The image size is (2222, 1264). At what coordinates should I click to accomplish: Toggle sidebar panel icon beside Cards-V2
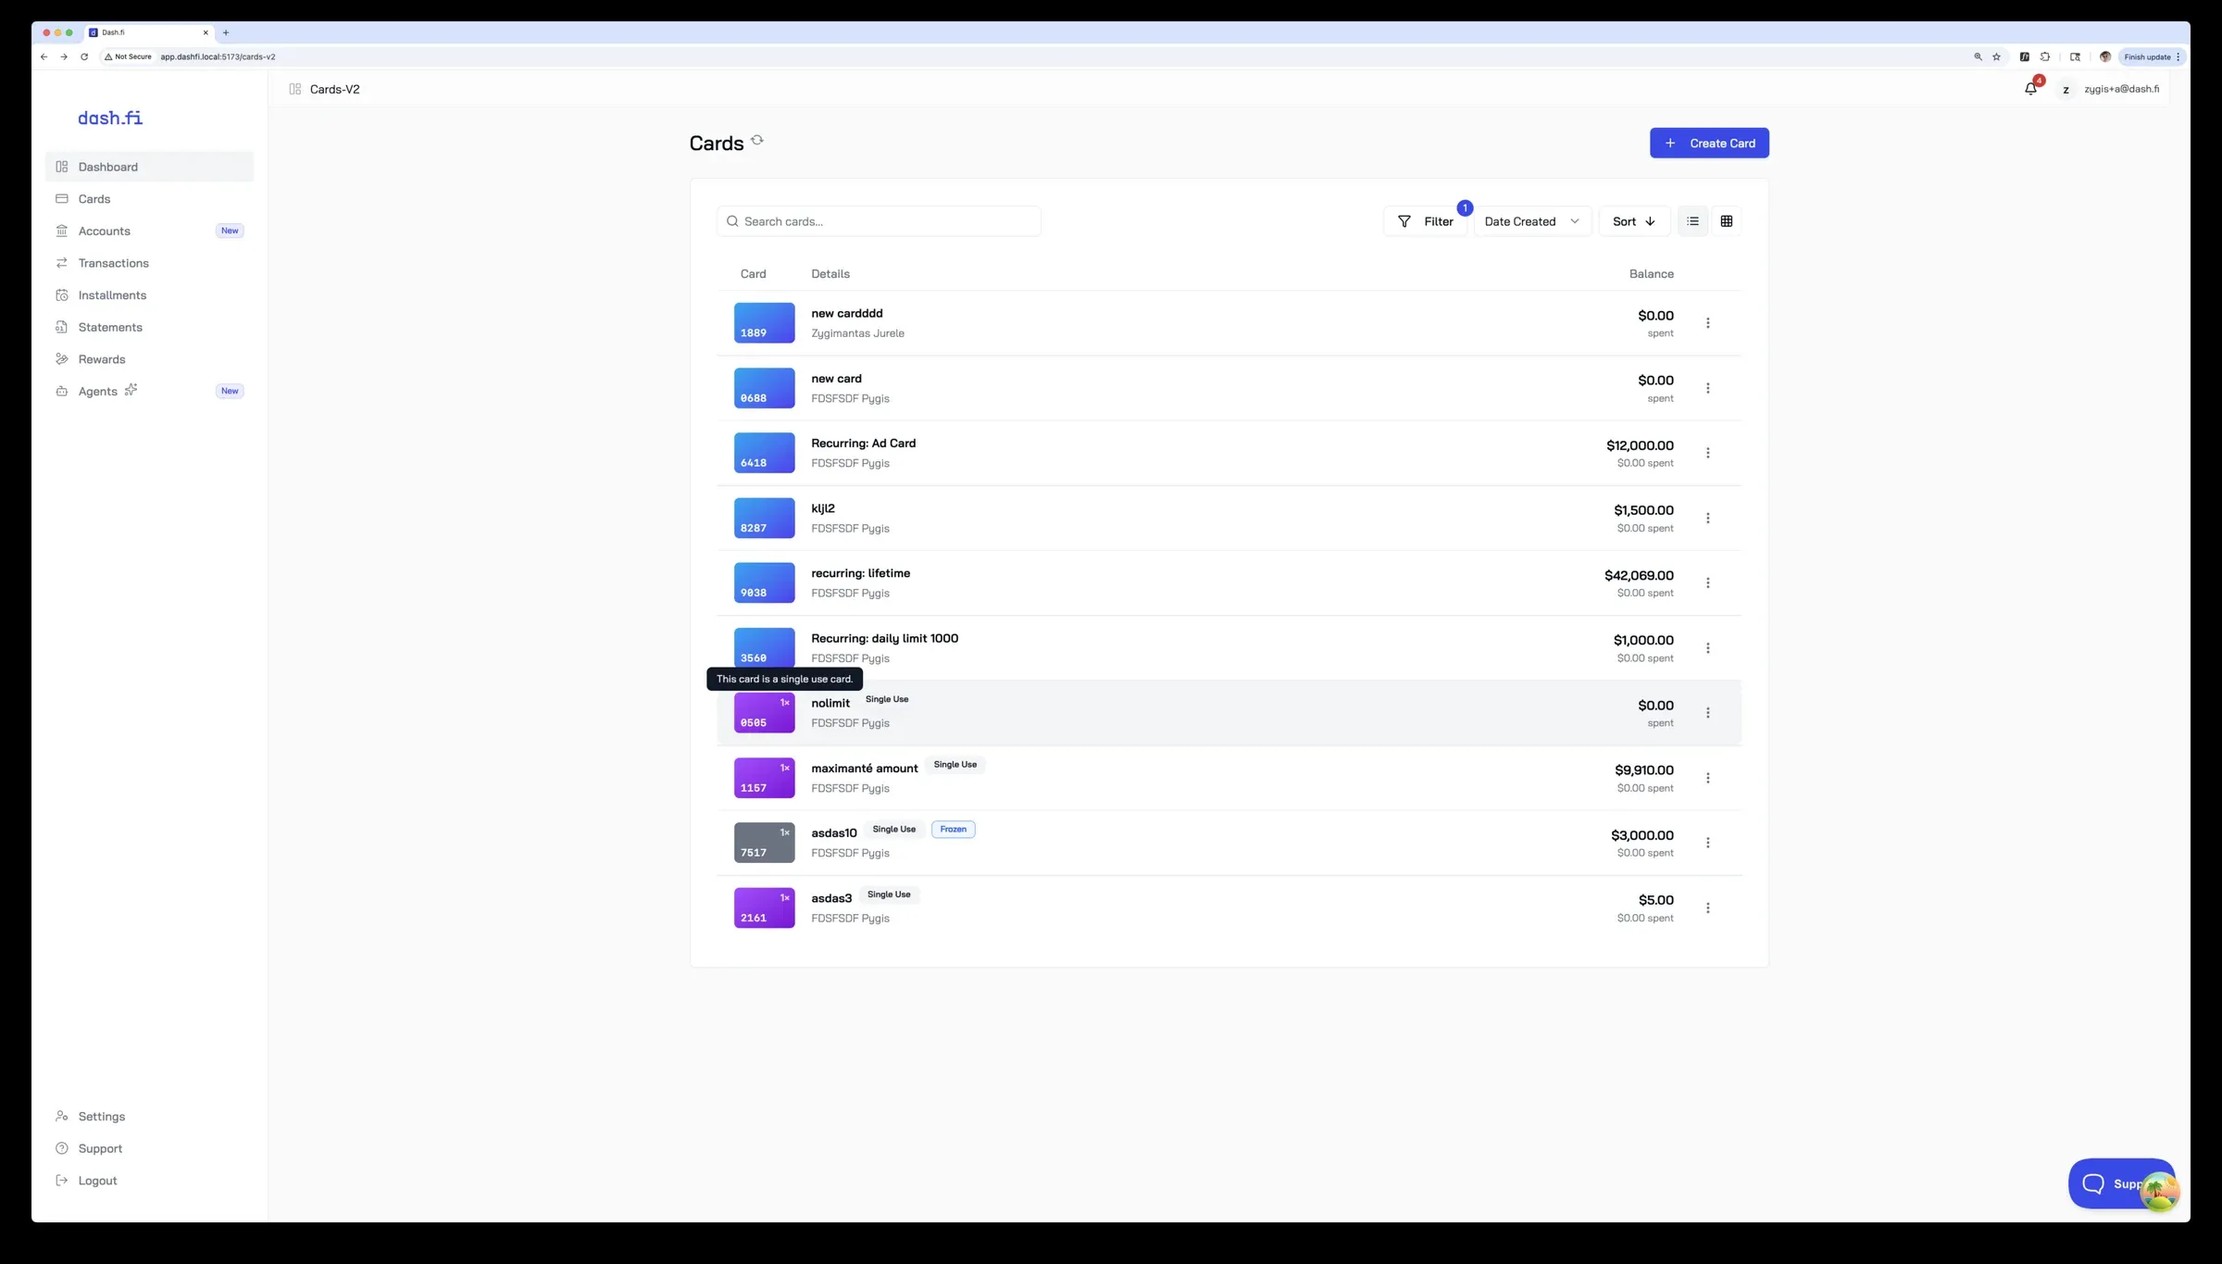[x=295, y=89]
